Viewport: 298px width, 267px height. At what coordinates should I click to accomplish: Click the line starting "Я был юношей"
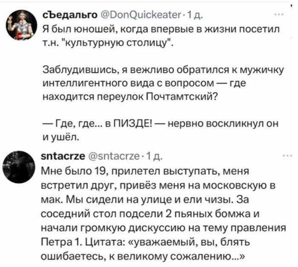161,31
